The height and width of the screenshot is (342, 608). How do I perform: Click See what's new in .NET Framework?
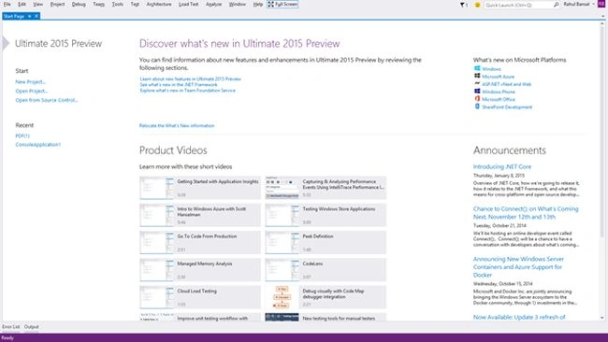179,84
